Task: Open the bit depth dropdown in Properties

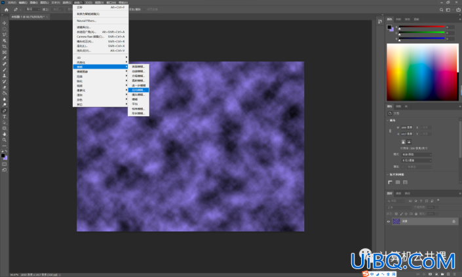Action: pos(417,160)
